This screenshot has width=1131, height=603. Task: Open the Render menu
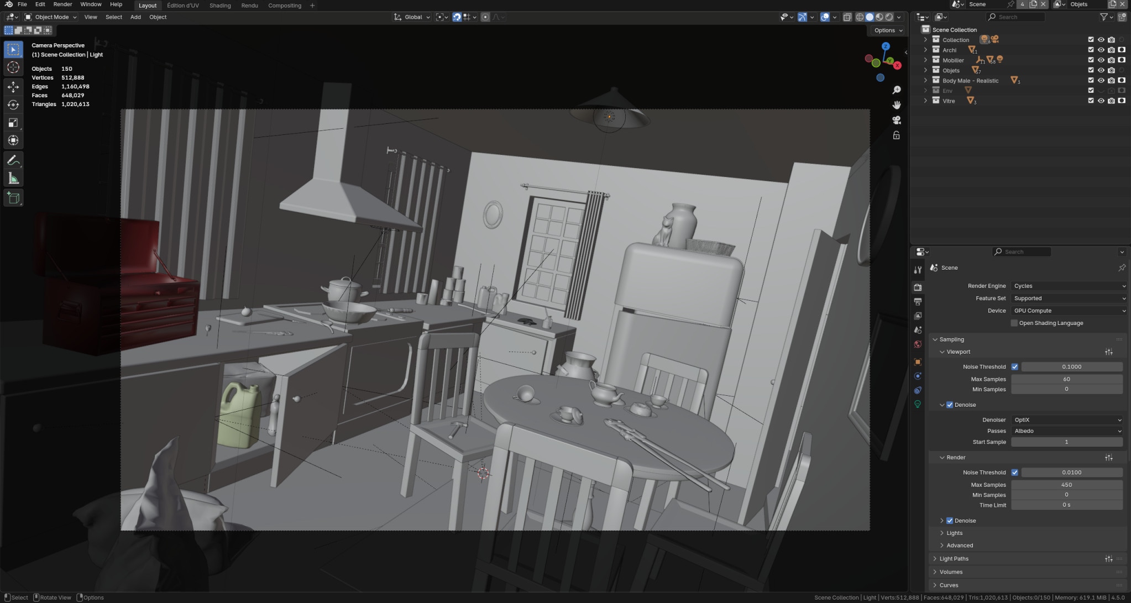coord(62,4)
